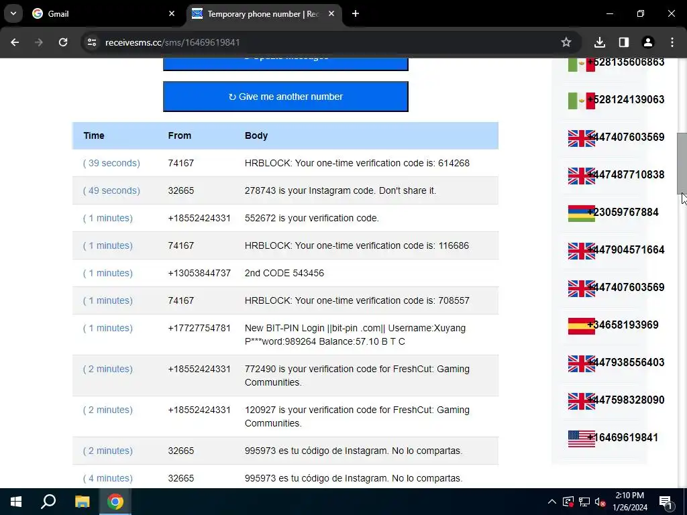This screenshot has width=687, height=515.
Task: Click the page vertical scrollbar thumb
Action: (682, 163)
